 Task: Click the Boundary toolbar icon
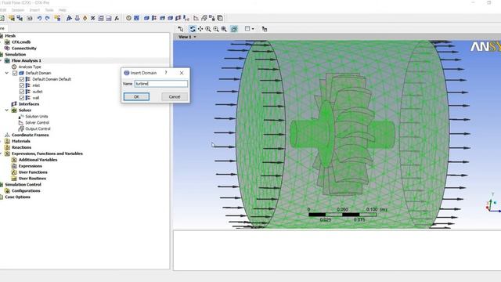pyautogui.click(x=154, y=18)
